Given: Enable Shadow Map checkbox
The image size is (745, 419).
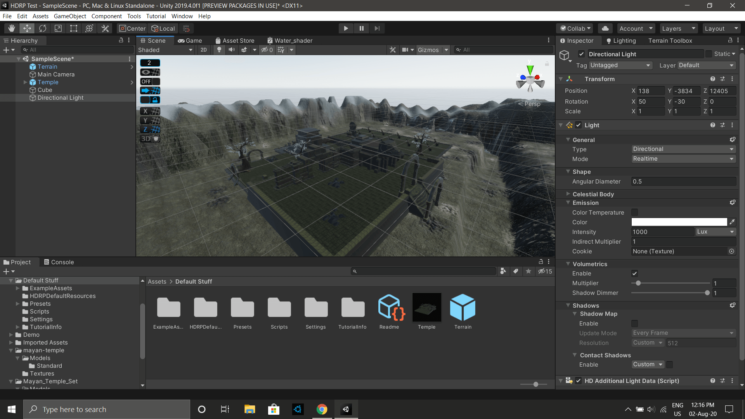Looking at the screenshot, I should tap(634, 324).
